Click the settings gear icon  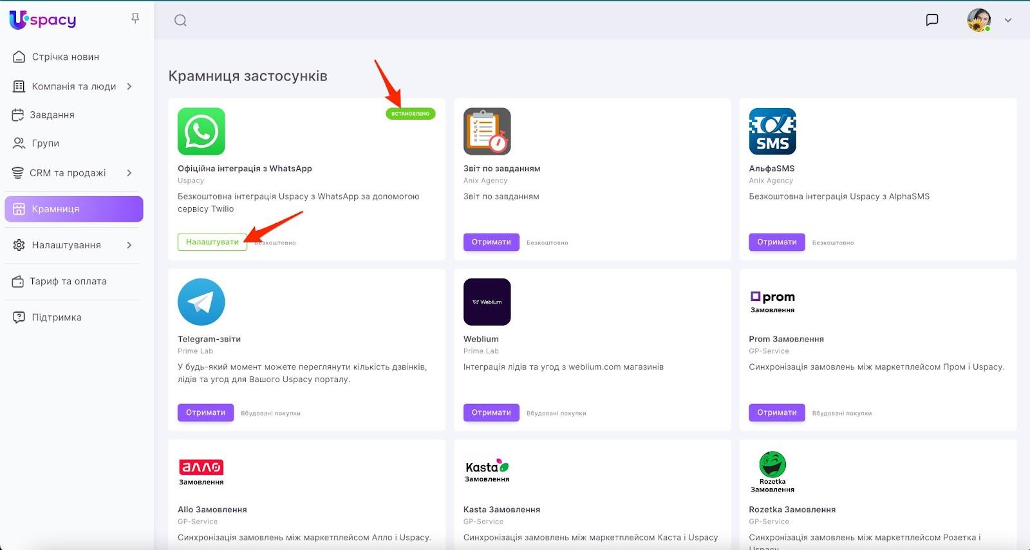[x=19, y=245]
